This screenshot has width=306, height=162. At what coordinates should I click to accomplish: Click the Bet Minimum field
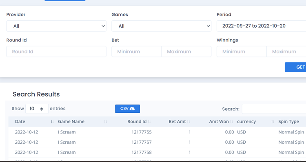pyautogui.click(x=137, y=52)
